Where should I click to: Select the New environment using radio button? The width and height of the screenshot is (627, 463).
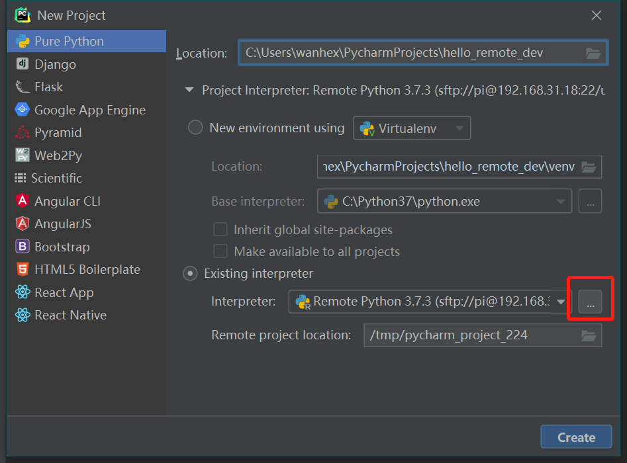[x=195, y=128]
